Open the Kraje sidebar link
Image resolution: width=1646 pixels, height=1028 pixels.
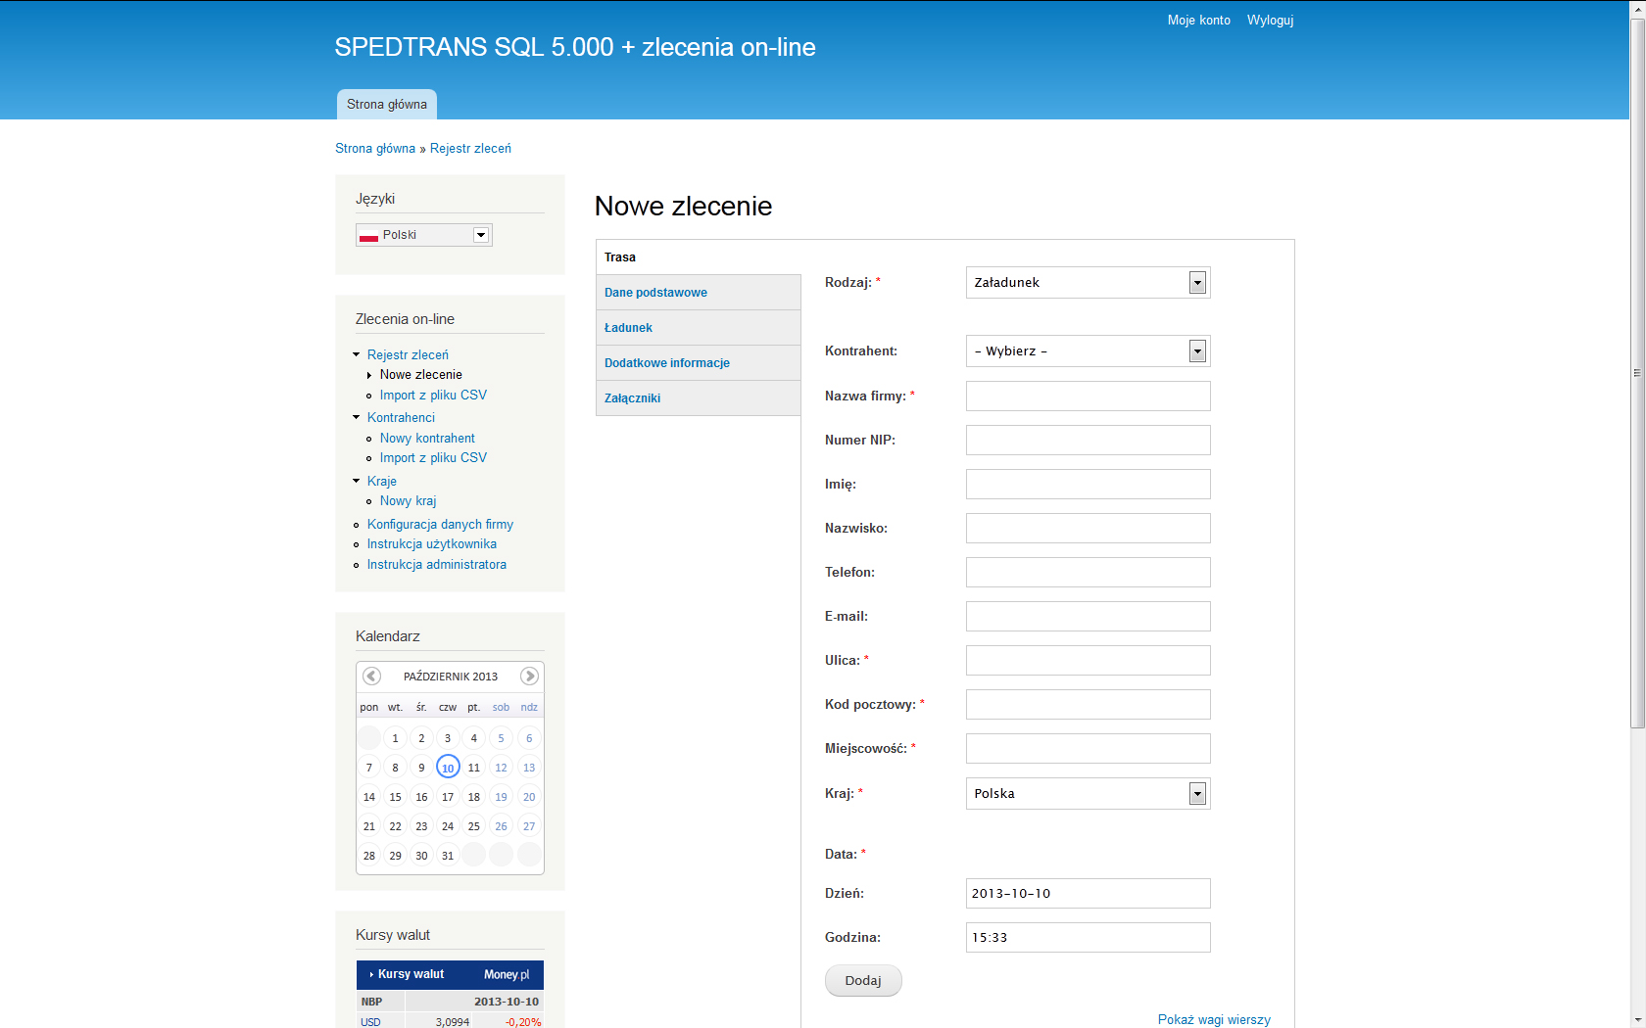coord(382,481)
